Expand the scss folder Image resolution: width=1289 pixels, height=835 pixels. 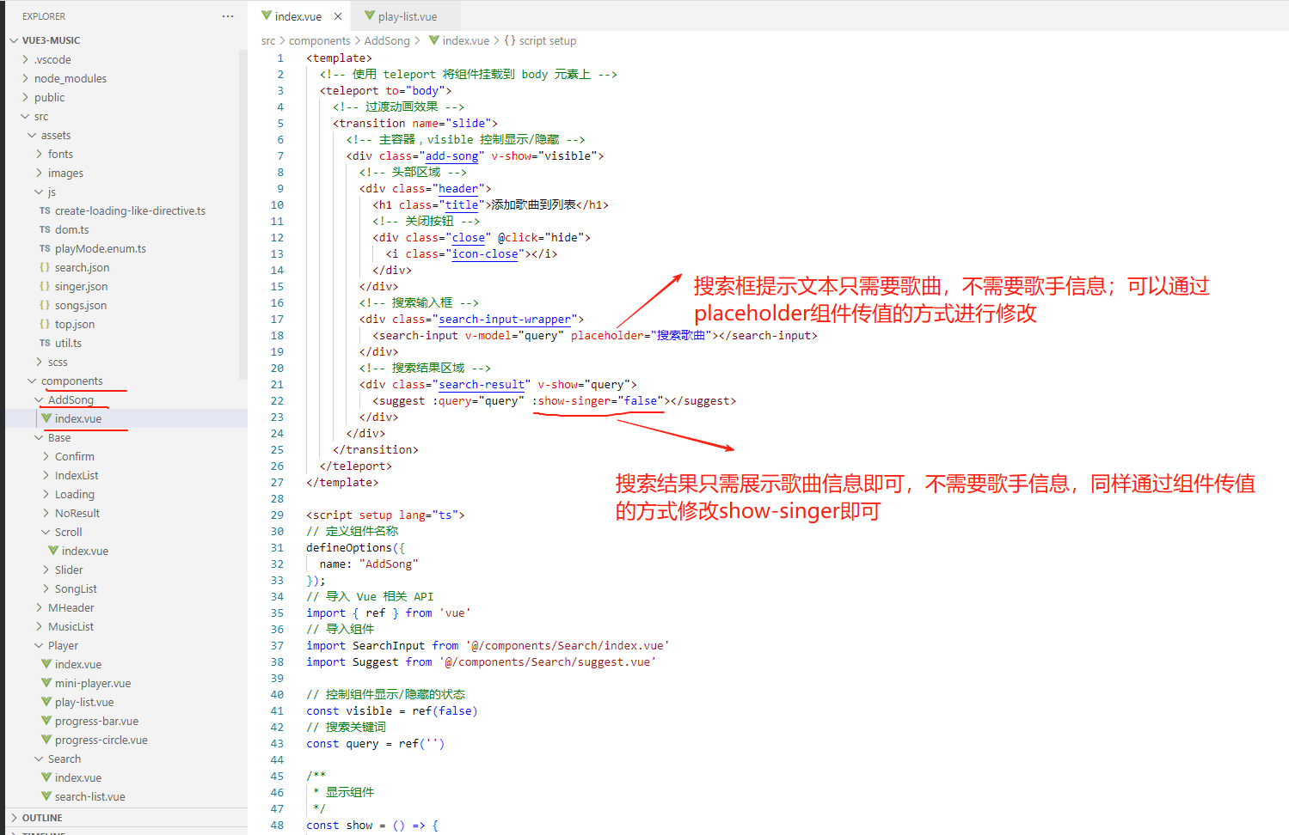pyautogui.click(x=40, y=362)
